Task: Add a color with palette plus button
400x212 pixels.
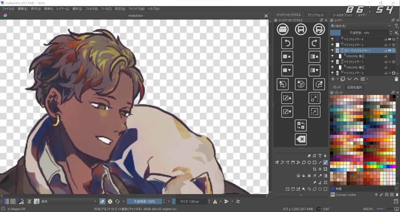Action: pos(376,194)
